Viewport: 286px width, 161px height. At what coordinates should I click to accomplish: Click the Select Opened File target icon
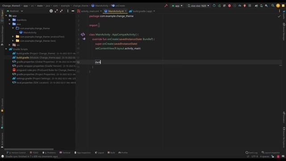(x=51, y=11)
